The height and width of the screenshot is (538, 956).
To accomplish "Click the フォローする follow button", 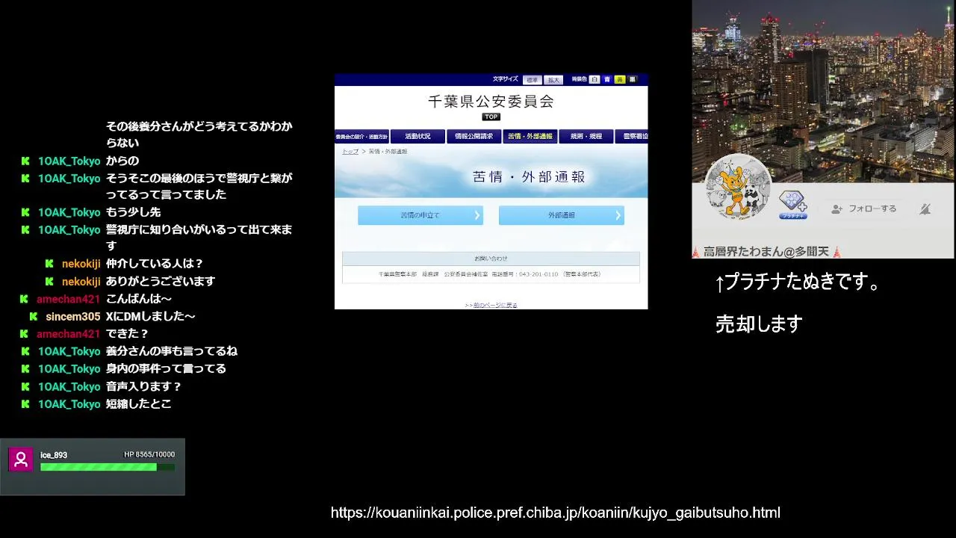I will pyautogui.click(x=864, y=209).
